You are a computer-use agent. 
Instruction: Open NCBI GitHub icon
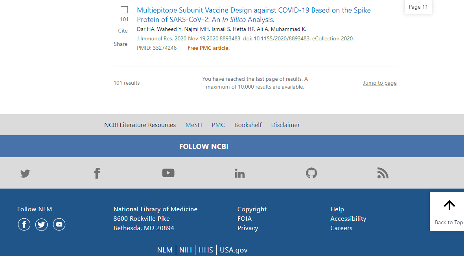click(x=311, y=173)
